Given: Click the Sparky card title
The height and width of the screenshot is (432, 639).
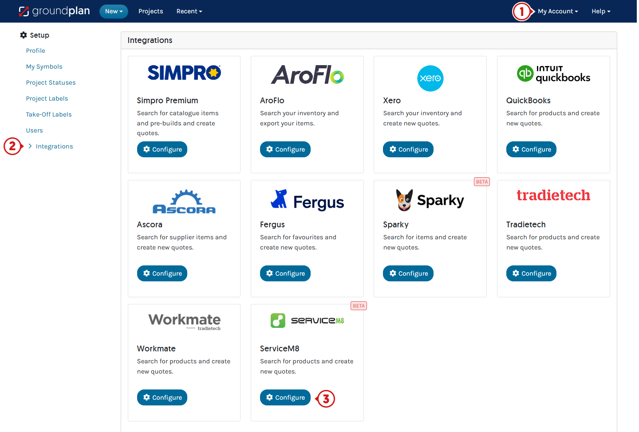Looking at the screenshot, I should (x=396, y=225).
